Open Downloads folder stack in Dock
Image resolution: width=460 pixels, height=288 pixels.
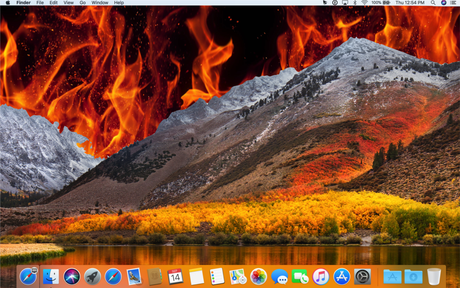tap(413, 276)
